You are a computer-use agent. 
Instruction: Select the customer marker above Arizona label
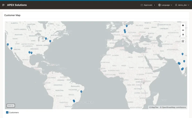pos(11,48)
